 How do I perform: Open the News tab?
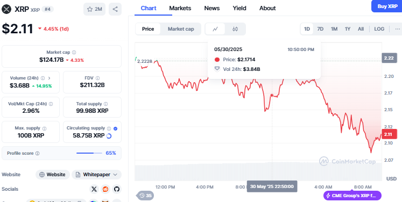[x=212, y=8]
